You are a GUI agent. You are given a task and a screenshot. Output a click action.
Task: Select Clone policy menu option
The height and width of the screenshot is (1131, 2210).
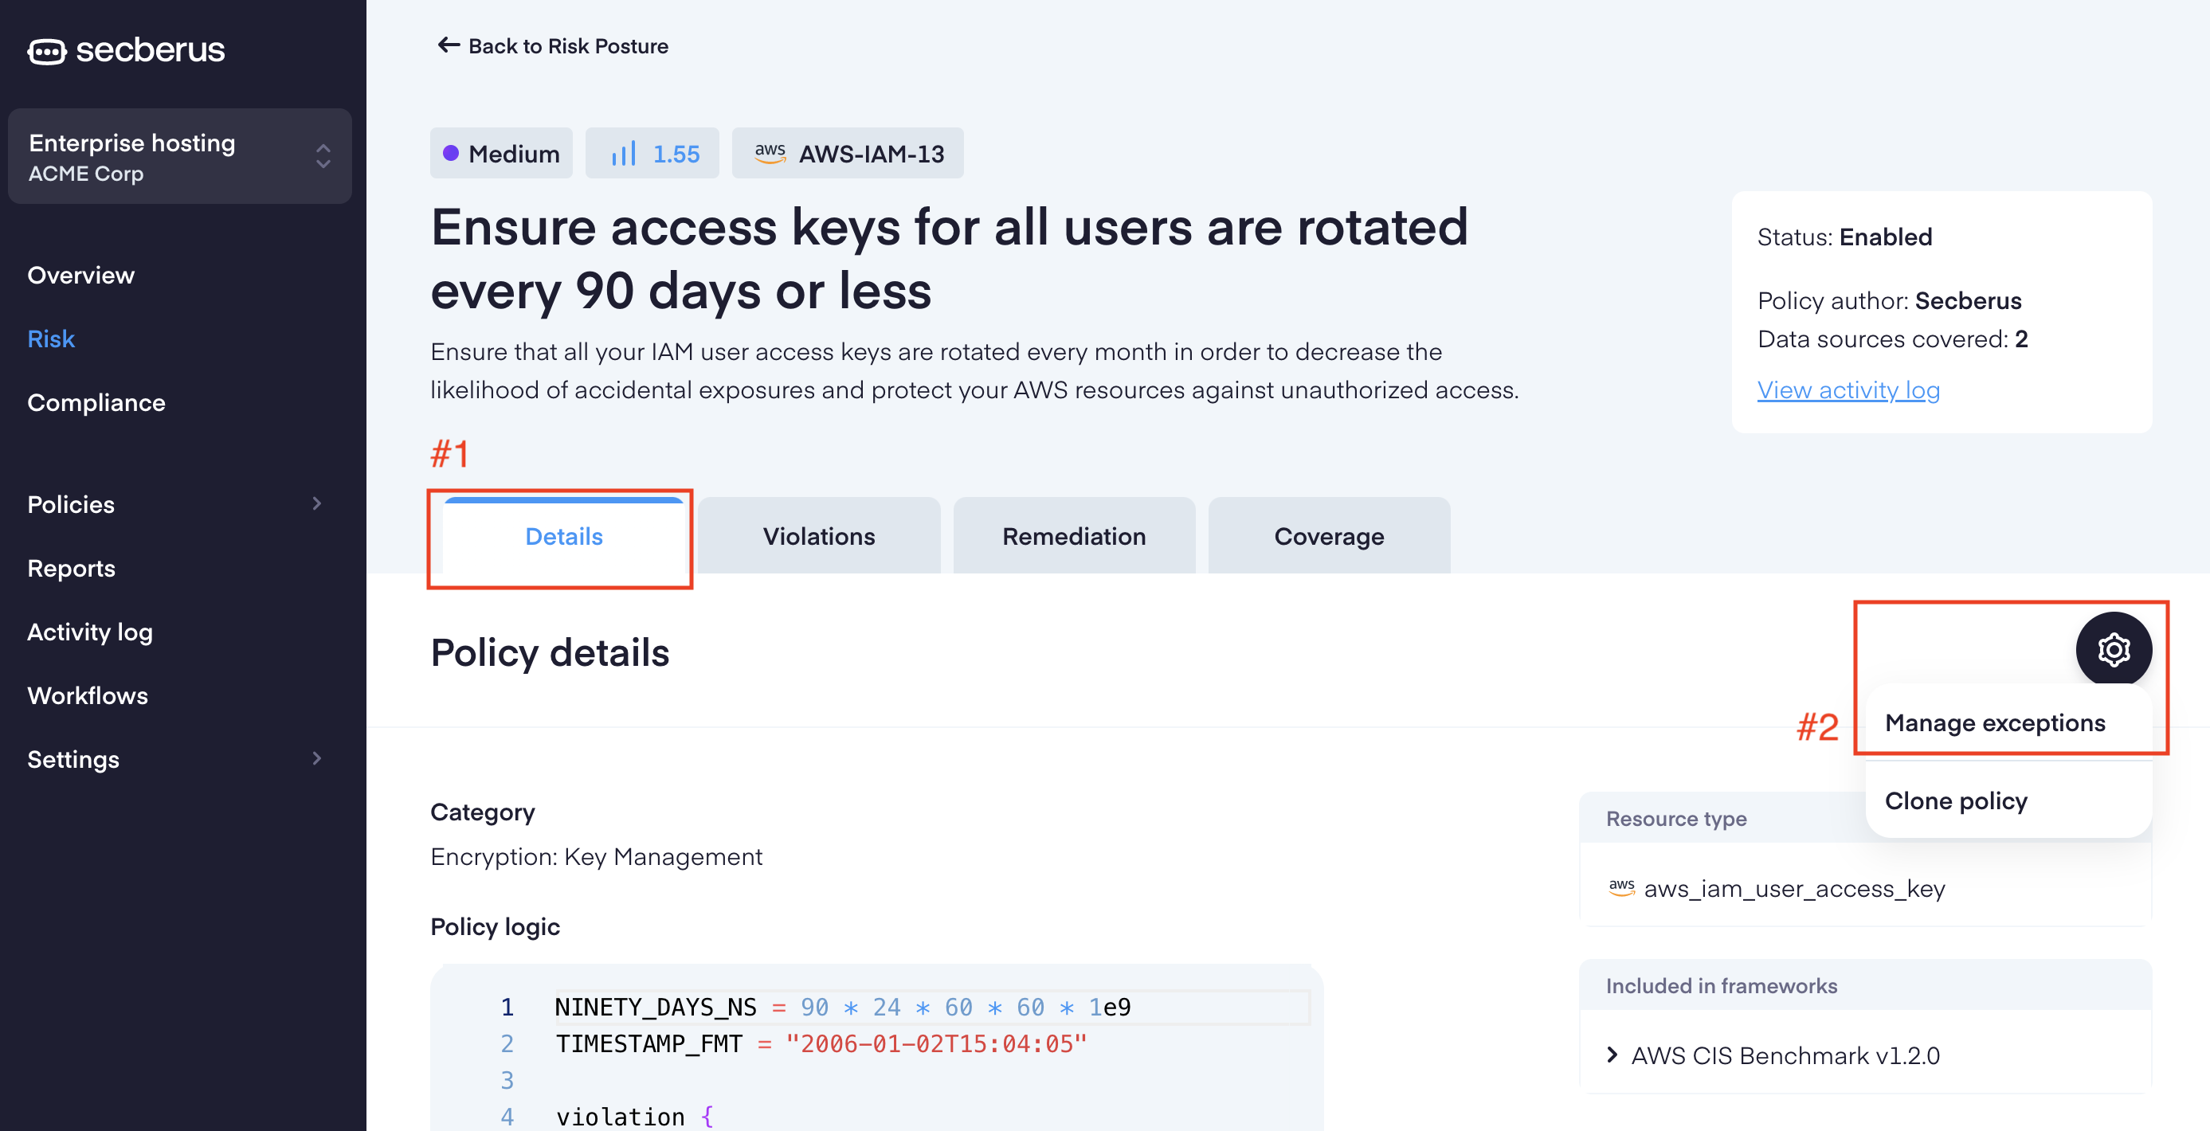1955,800
